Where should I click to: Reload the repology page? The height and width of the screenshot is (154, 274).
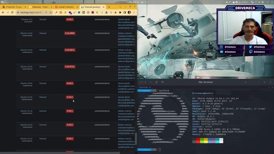[12, 12]
